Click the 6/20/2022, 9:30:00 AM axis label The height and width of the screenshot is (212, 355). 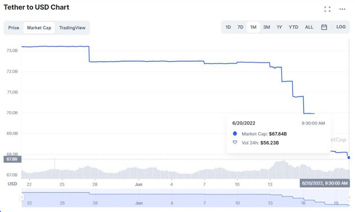(325, 183)
